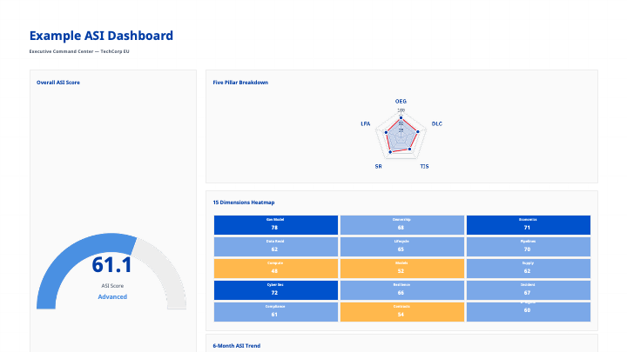
Task: Click the Advanced rating label
Action: [x=111, y=296]
